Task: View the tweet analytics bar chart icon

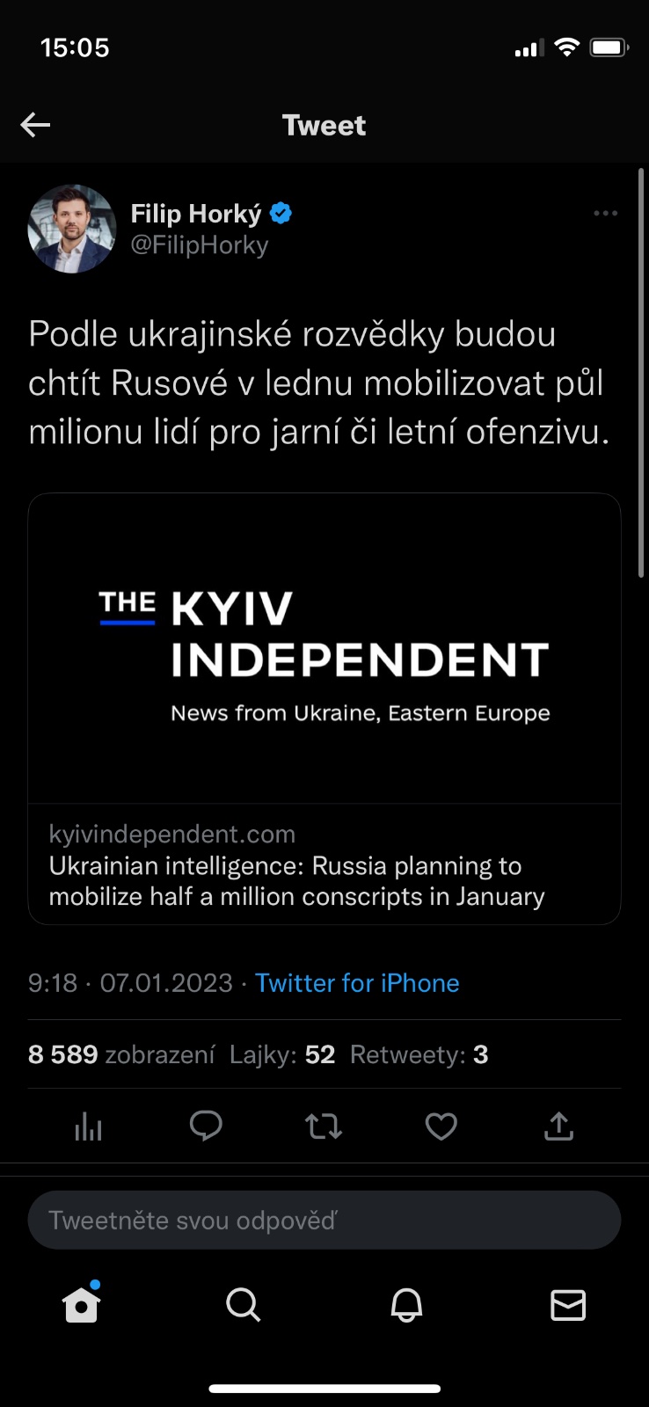Action: point(89,1126)
